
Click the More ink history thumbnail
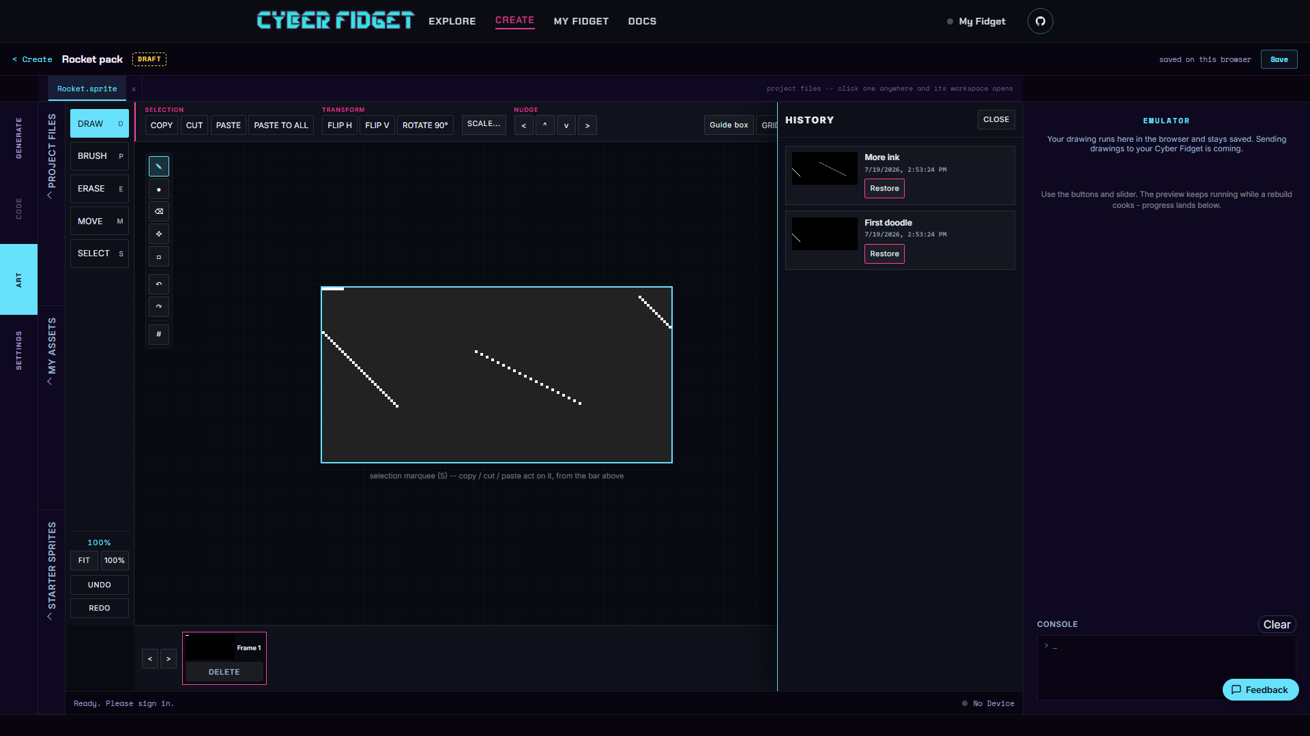point(825,168)
